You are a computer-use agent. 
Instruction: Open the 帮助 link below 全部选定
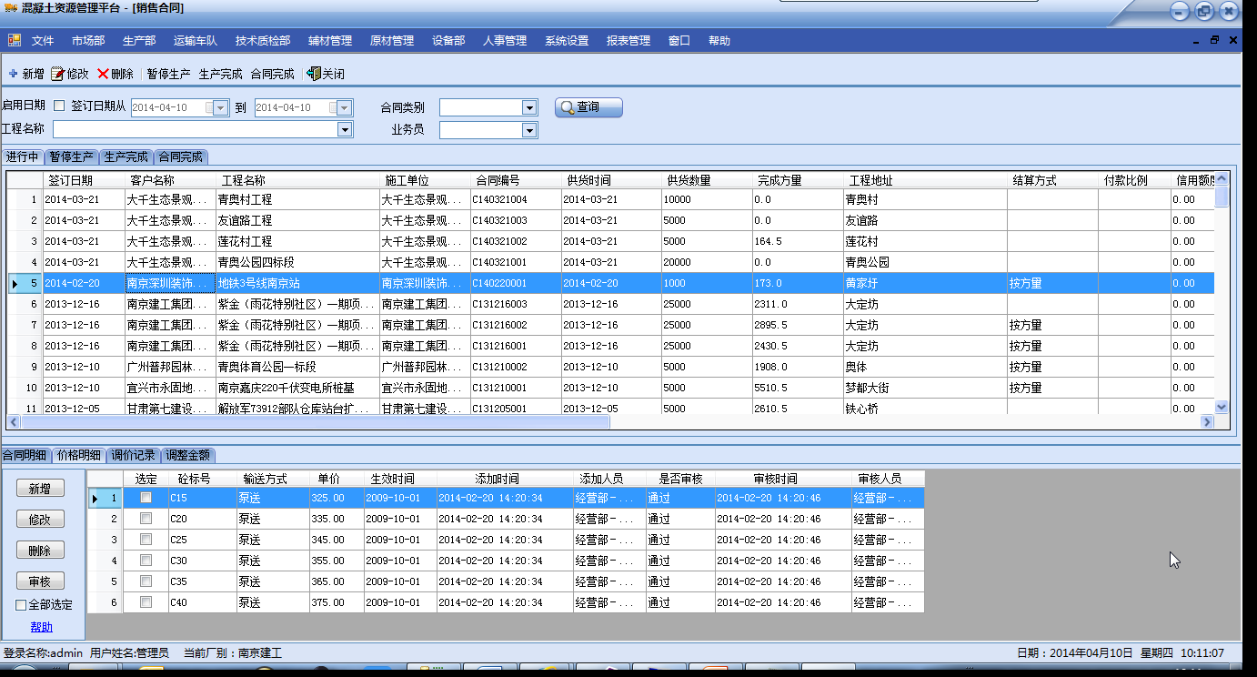[41, 627]
